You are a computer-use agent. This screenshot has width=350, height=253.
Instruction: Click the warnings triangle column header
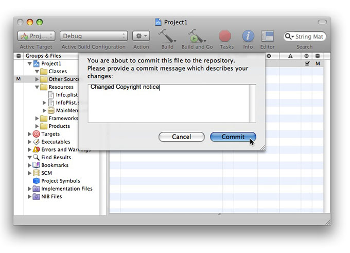[x=290, y=56]
